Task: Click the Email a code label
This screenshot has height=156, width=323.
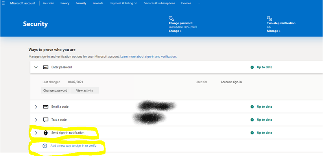Action: (60, 106)
